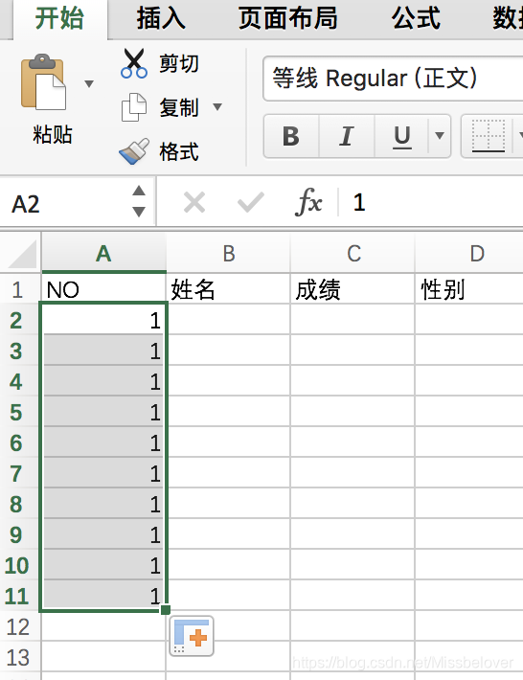Select column A header
The width and height of the screenshot is (523, 680).
coord(103,254)
